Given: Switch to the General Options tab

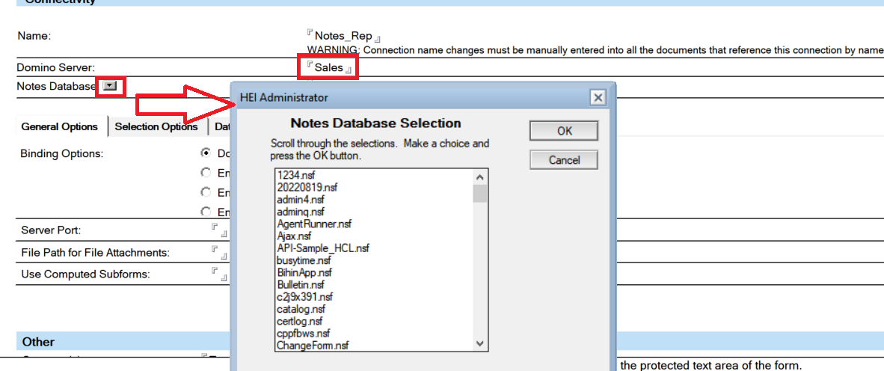Looking at the screenshot, I should pyautogui.click(x=59, y=126).
